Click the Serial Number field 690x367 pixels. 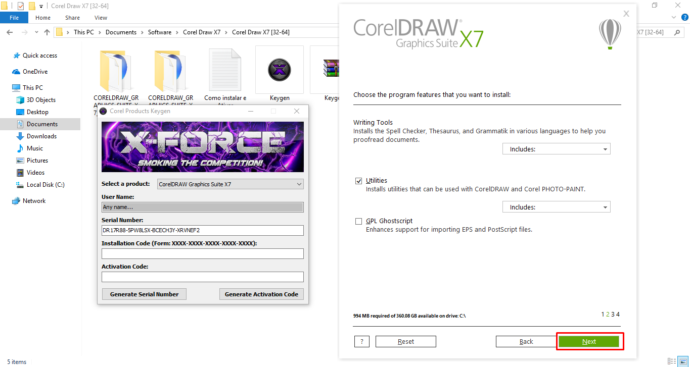pos(203,230)
